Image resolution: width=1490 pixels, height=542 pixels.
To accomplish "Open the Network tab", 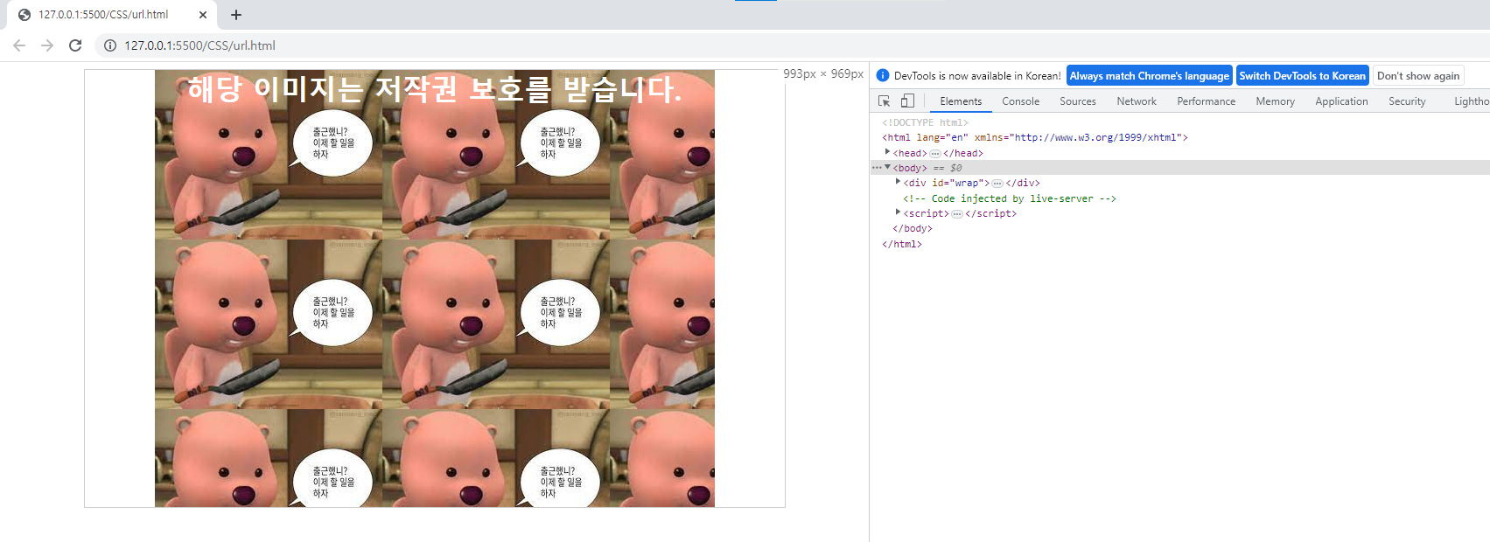I will click(1137, 101).
